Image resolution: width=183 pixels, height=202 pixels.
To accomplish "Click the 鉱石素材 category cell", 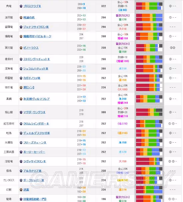I will pyautogui.click(x=9, y=124).
